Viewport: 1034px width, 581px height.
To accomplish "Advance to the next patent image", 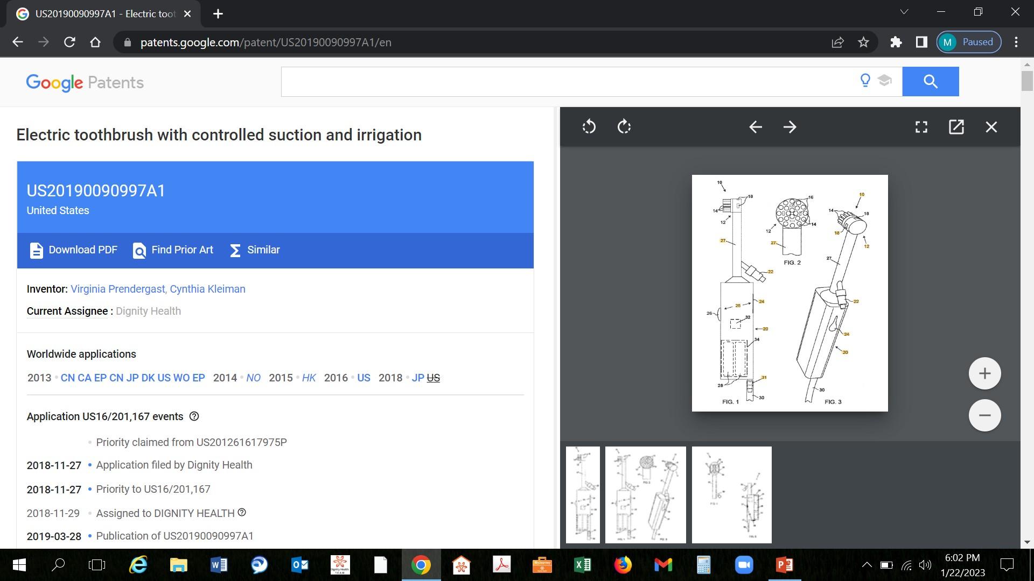I will 790,127.
